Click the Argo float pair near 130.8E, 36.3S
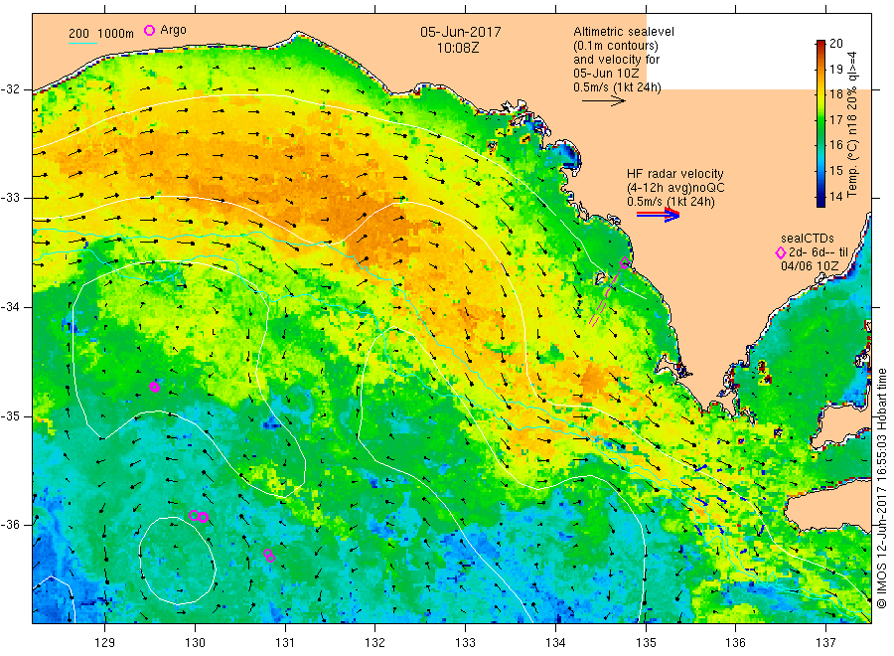The image size is (894, 656). pos(269,555)
